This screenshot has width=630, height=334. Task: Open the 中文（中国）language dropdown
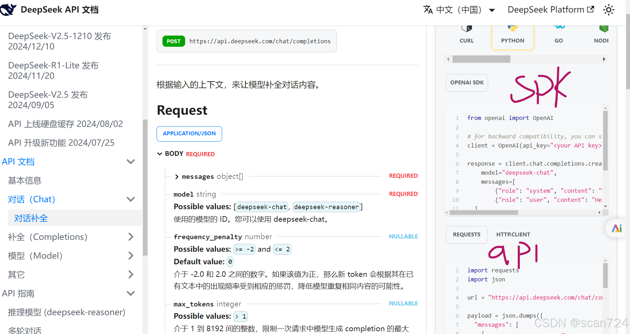[x=459, y=10]
